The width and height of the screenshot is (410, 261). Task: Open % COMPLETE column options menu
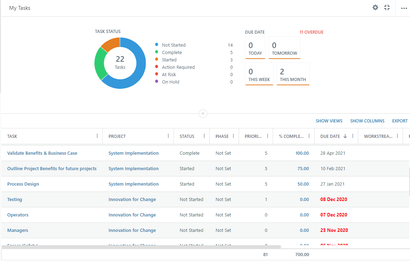[x=309, y=136]
